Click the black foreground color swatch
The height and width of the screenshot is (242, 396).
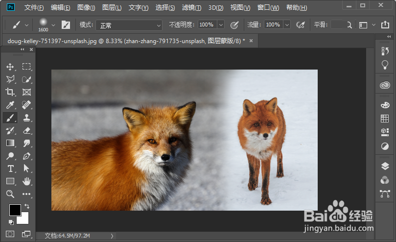(x=15, y=210)
